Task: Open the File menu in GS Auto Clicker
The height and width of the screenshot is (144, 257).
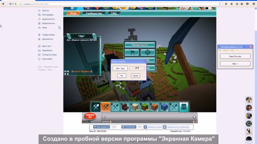Action: point(220,50)
